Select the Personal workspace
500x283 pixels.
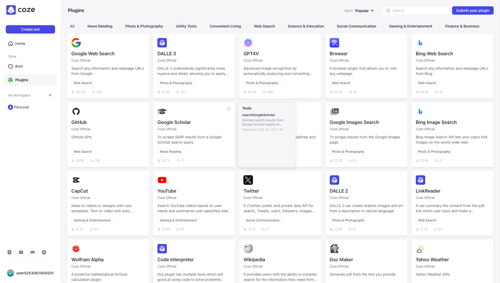point(21,107)
